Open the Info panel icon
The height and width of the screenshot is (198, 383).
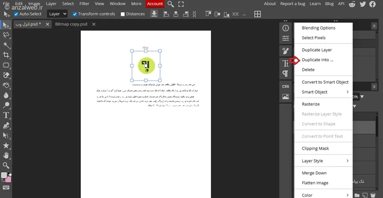click(x=285, y=28)
